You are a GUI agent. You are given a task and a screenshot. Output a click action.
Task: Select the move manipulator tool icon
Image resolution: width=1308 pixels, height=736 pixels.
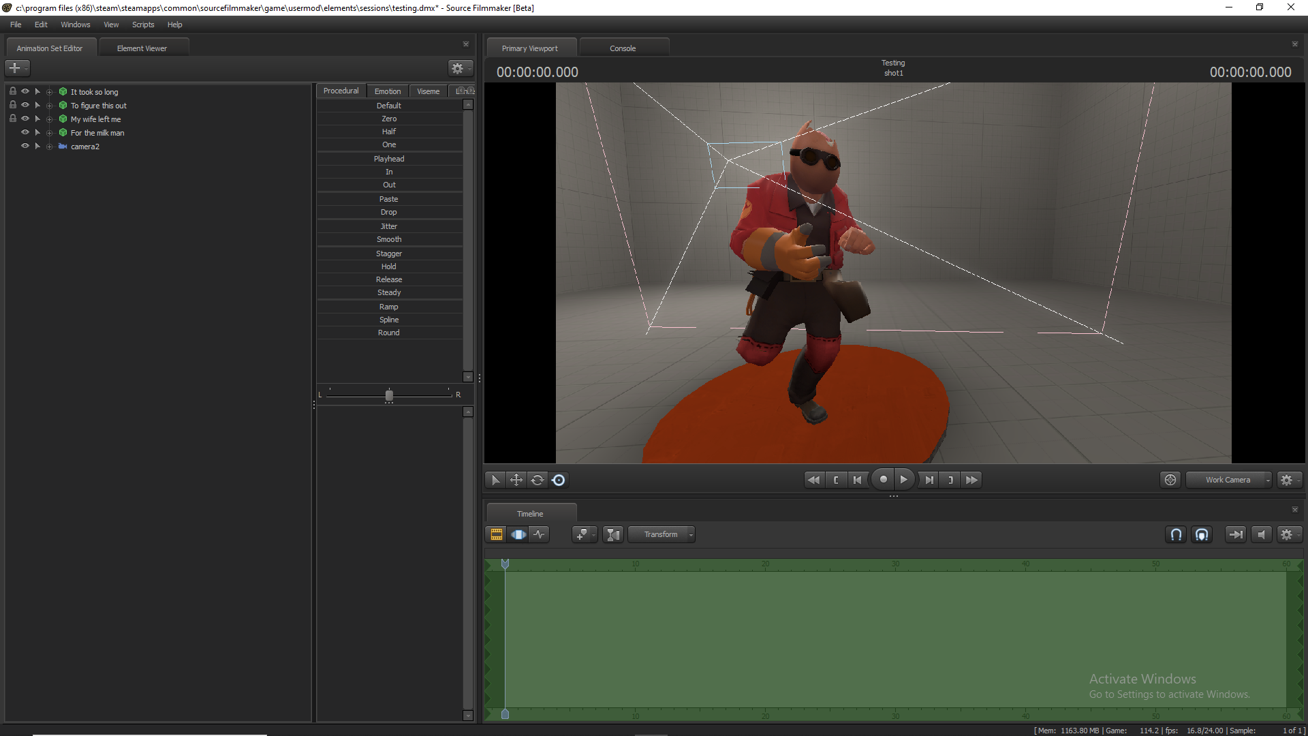click(x=516, y=480)
